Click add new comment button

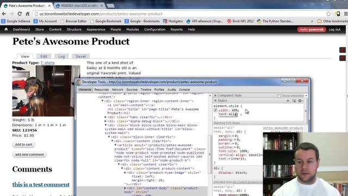click(29, 155)
